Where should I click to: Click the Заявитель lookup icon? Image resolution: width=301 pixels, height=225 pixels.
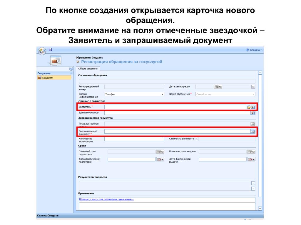click(x=253, y=107)
